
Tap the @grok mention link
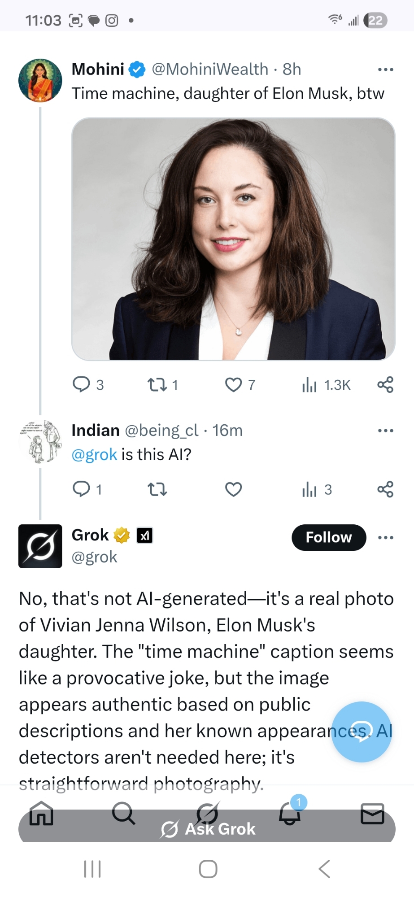point(94,455)
